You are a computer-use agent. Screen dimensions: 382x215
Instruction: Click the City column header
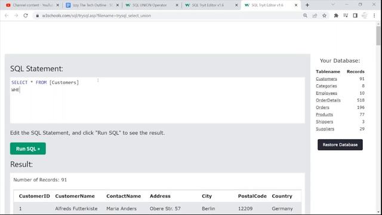click(x=207, y=196)
